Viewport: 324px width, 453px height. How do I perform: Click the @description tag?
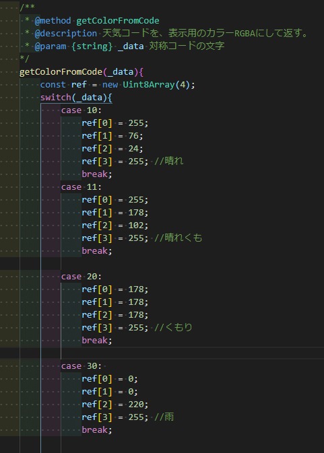(x=65, y=34)
